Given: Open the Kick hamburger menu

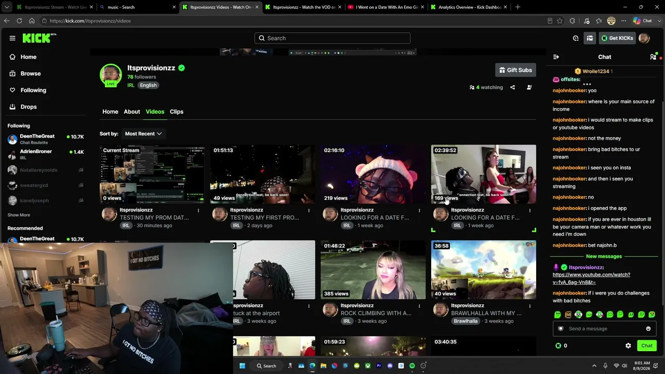Looking at the screenshot, I should click(12, 38).
